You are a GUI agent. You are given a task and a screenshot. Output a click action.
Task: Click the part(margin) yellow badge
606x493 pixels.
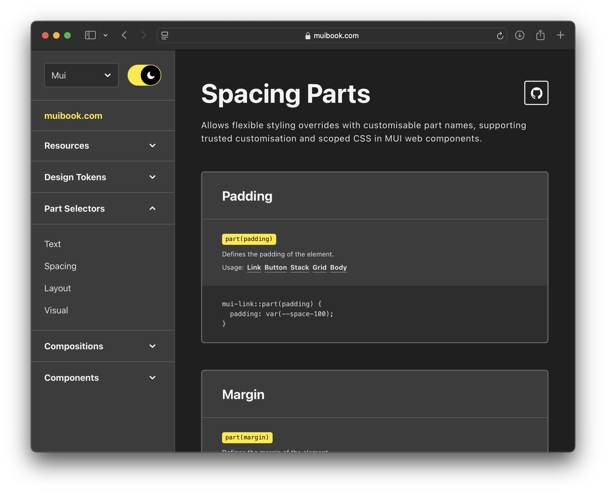(x=247, y=437)
